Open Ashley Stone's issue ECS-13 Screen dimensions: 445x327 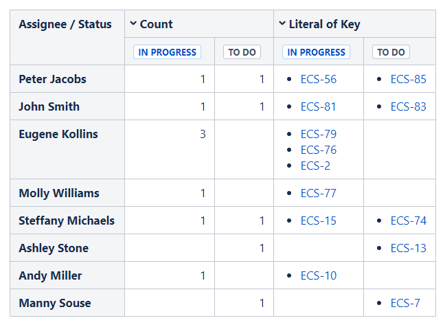click(408, 248)
